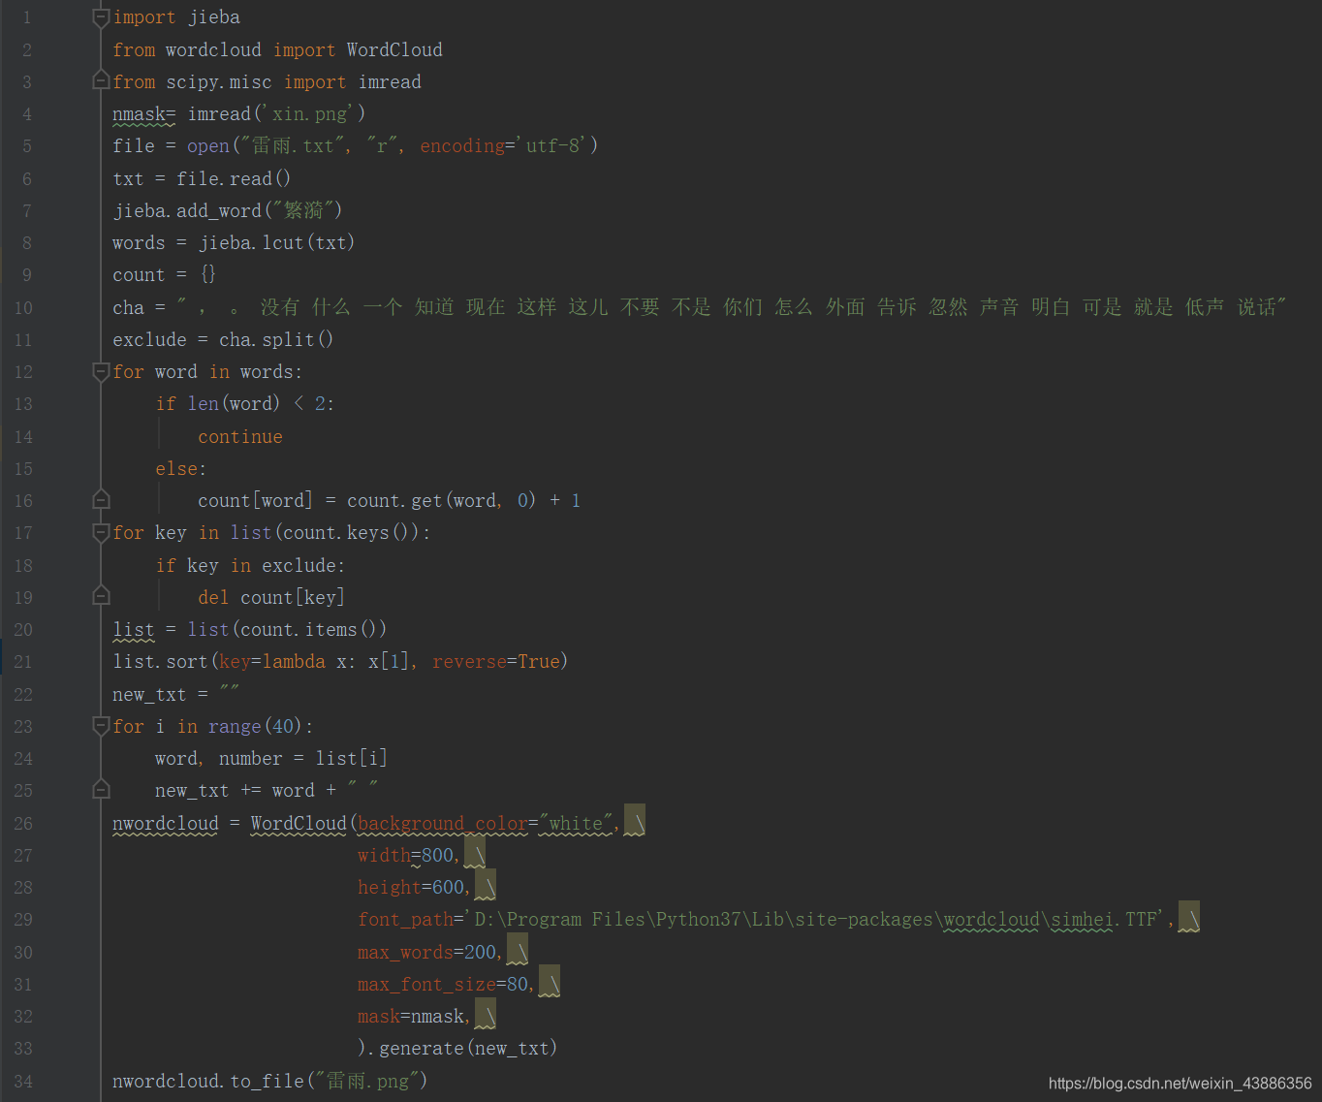Collapse the 'for i in range(40)' fold
Image resolution: width=1322 pixels, height=1102 pixels.
coord(101,725)
